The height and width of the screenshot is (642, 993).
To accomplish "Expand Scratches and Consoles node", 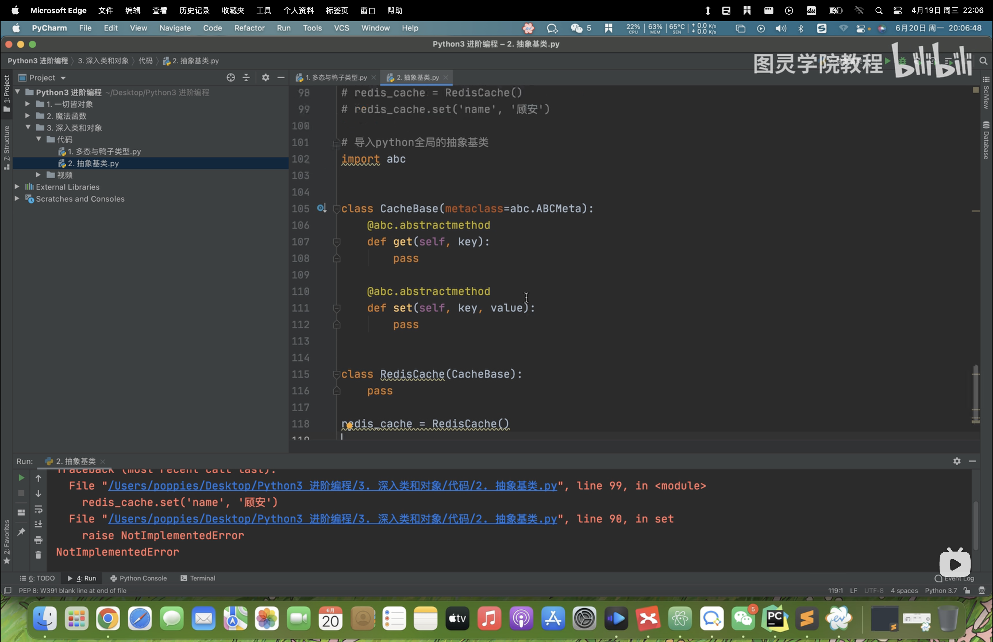I will 17,199.
